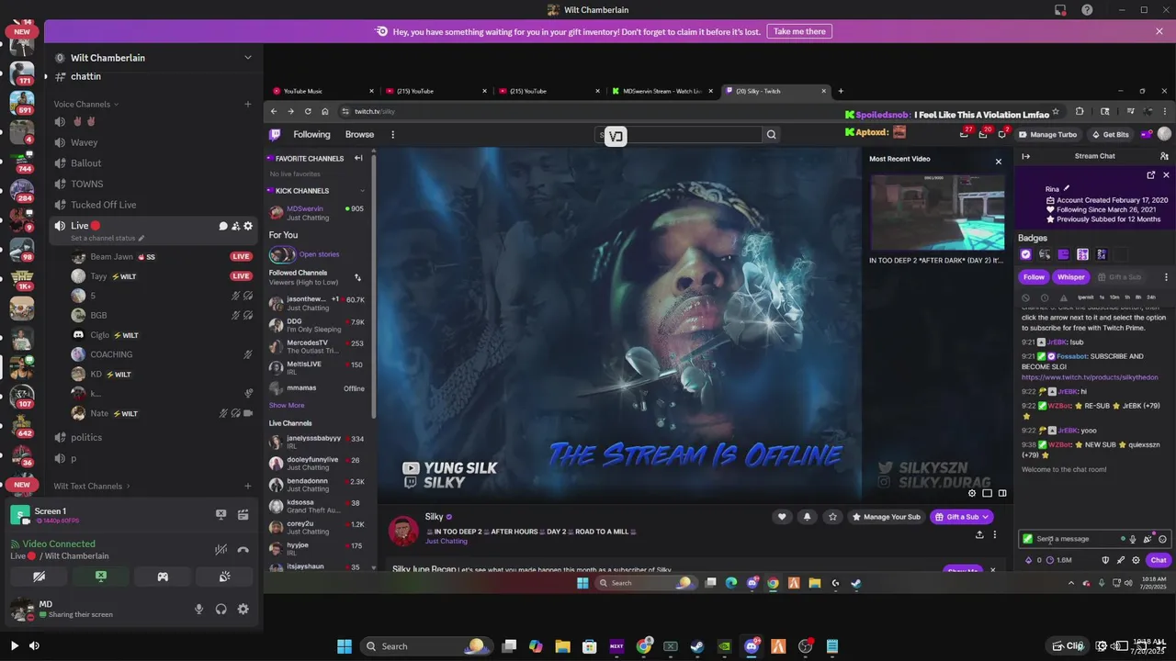The width and height of the screenshot is (1176, 661).
Task: Switch to the YouTube Music browser tab
Action: click(322, 91)
